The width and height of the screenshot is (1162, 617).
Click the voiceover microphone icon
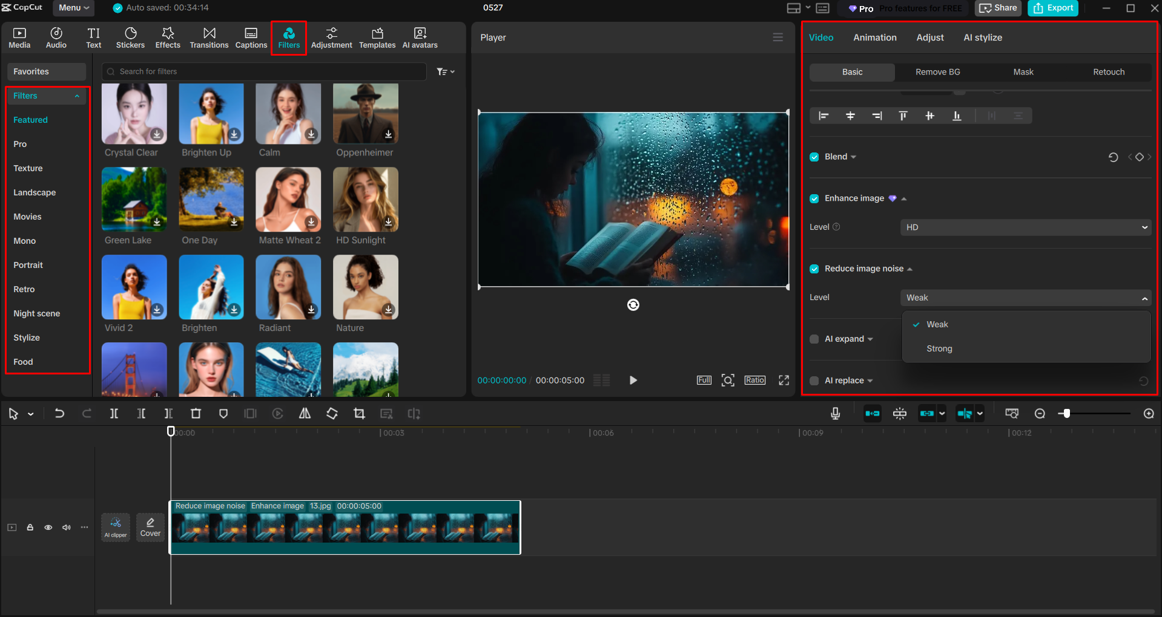click(x=835, y=413)
